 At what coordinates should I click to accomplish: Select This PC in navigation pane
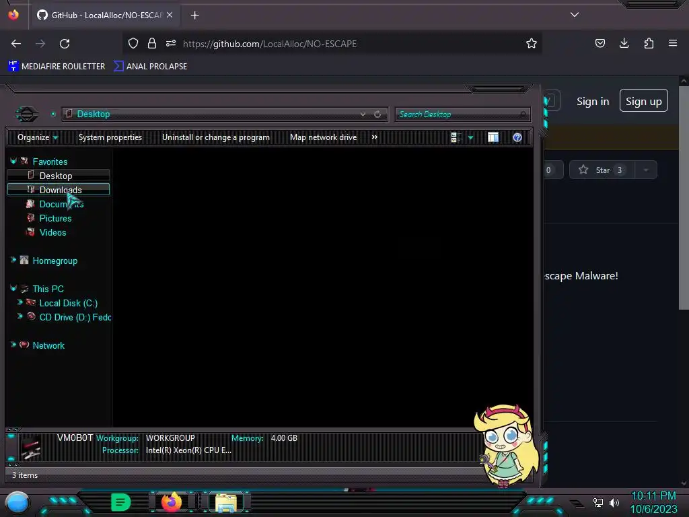coord(48,289)
